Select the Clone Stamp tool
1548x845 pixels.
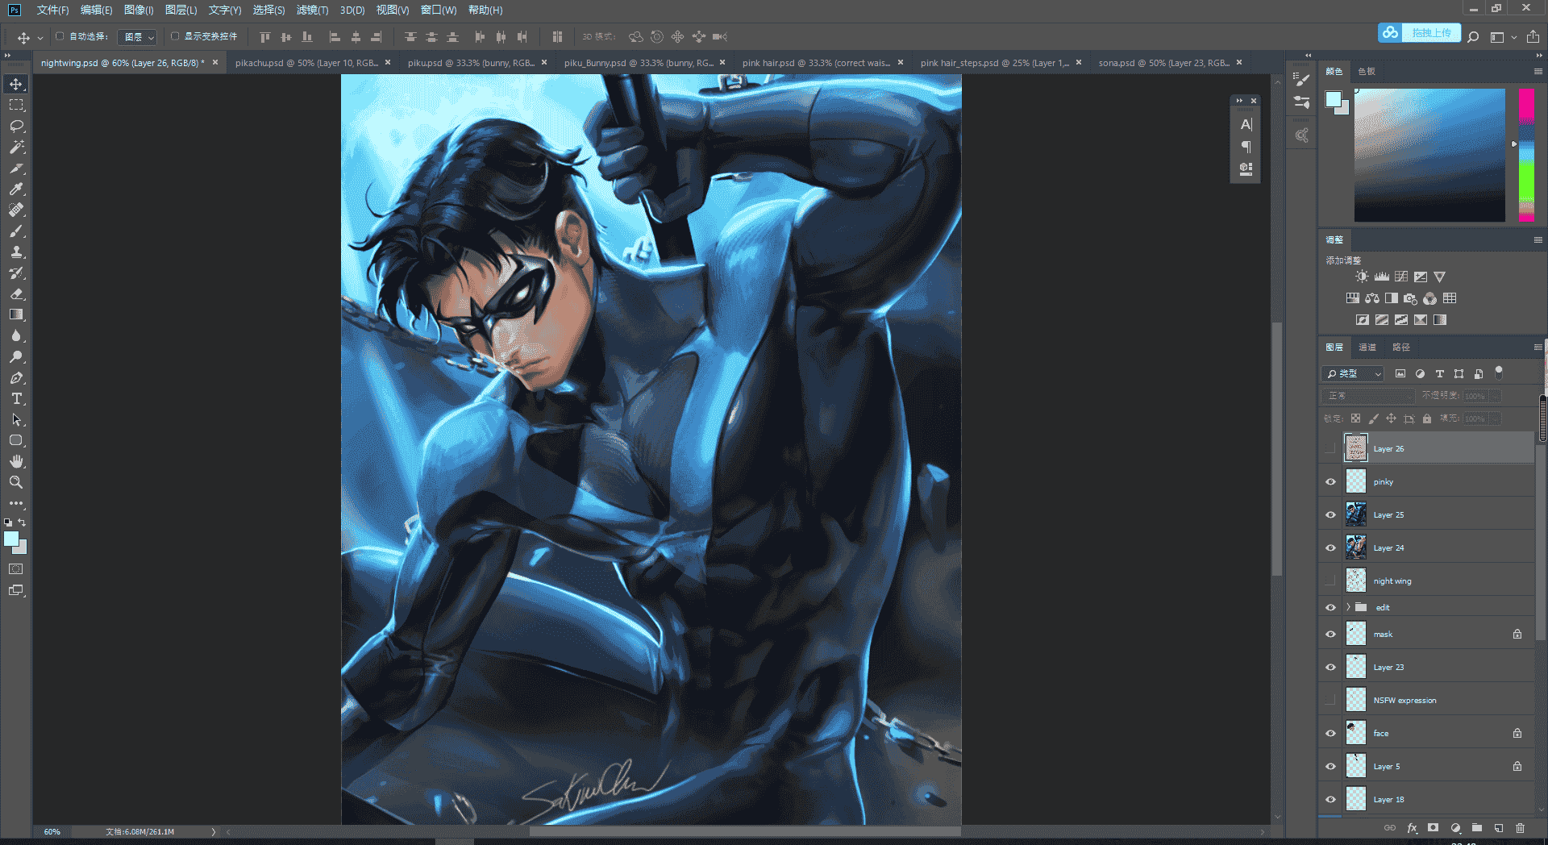(16, 252)
